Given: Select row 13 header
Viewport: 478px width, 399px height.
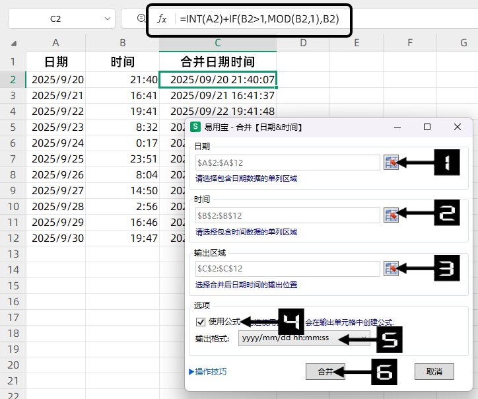Looking at the screenshot, I should (x=13, y=254).
